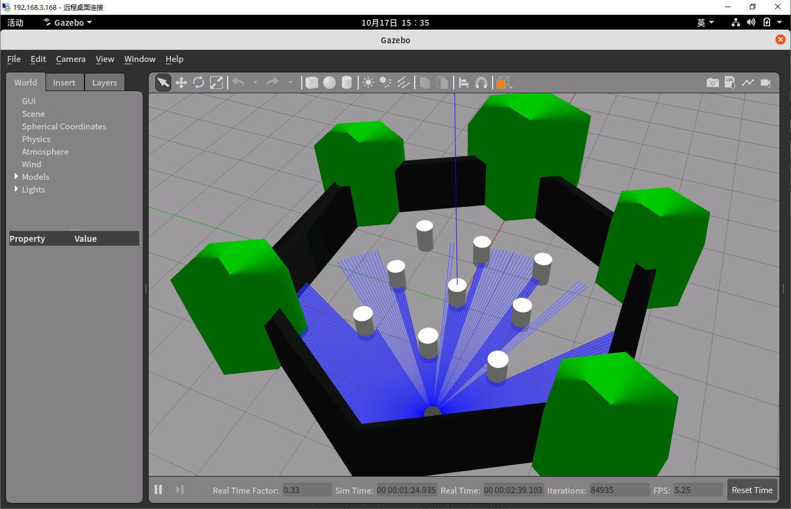Open the Window menu
791x509 pixels.
(x=140, y=59)
